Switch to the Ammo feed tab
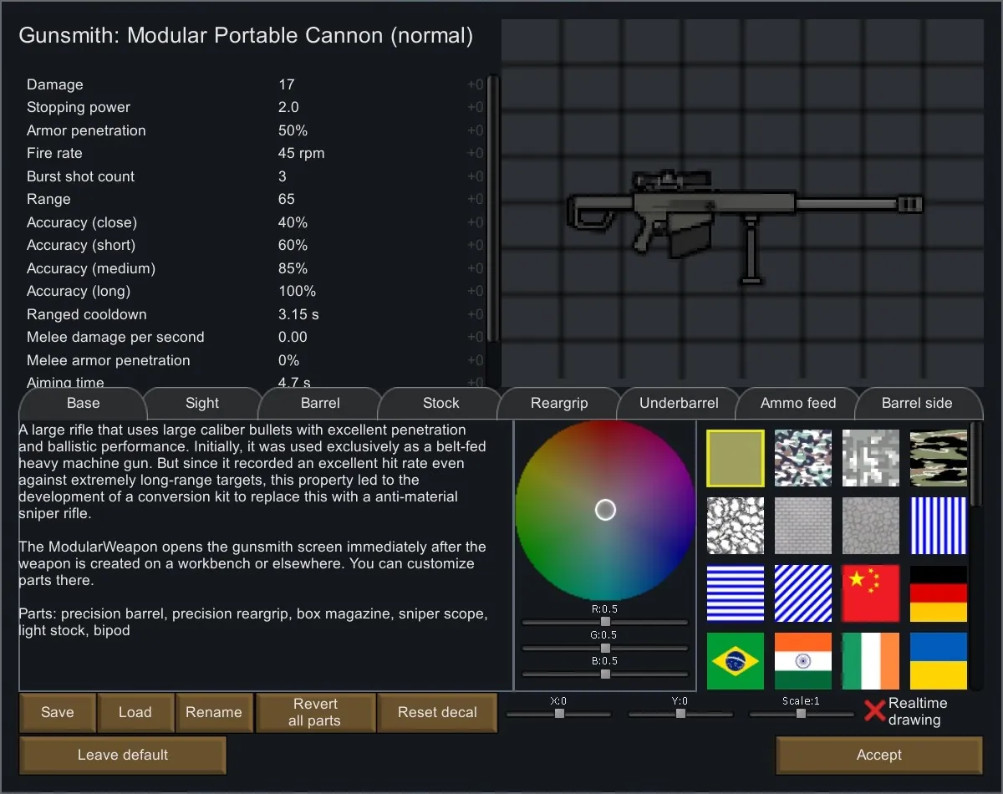This screenshot has width=1003, height=794. tap(798, 403)
